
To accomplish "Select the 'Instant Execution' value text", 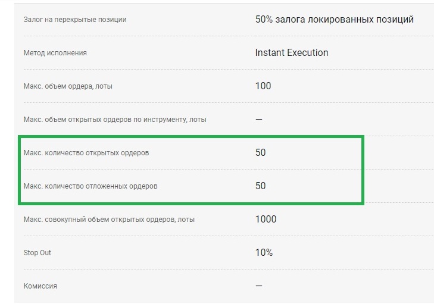I will [292, 52].
